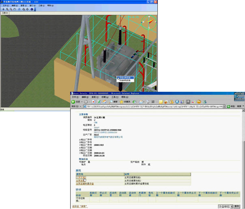The image size is (245, 209).
Task: Click the blue info icon in GIS toolbar
Action: [32, 9]
